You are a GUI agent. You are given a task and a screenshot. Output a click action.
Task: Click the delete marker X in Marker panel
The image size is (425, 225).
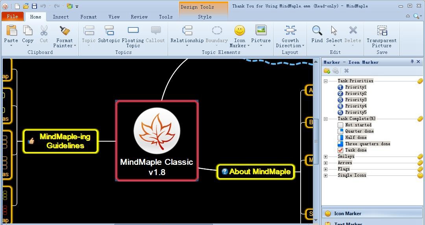pyautogui.click(x=346, y=71)
